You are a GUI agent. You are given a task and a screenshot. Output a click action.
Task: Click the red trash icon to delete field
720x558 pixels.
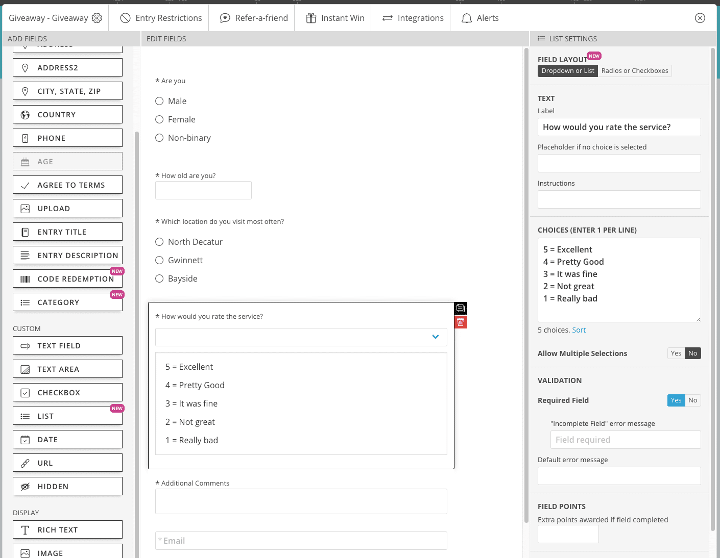461,322
